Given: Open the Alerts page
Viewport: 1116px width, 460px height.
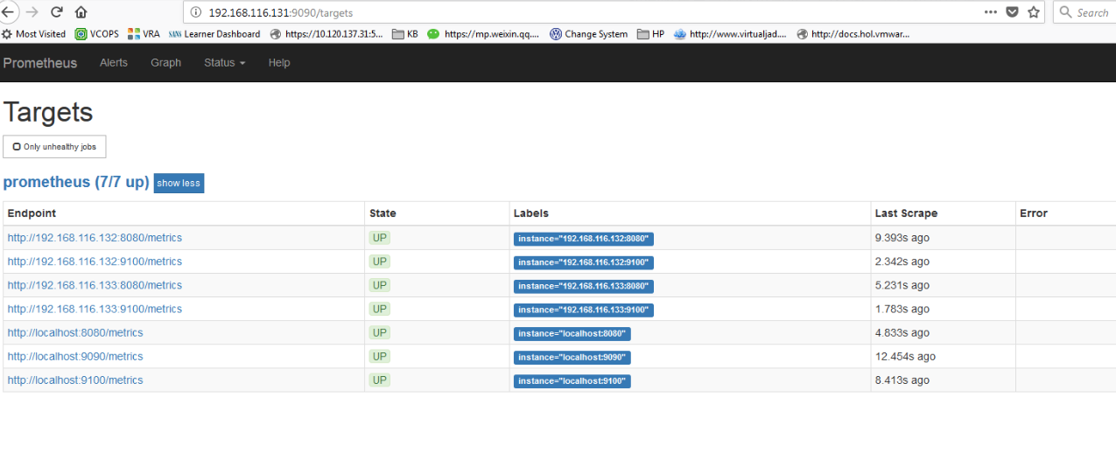Looking at the screenshot, I should pos(114,63).
